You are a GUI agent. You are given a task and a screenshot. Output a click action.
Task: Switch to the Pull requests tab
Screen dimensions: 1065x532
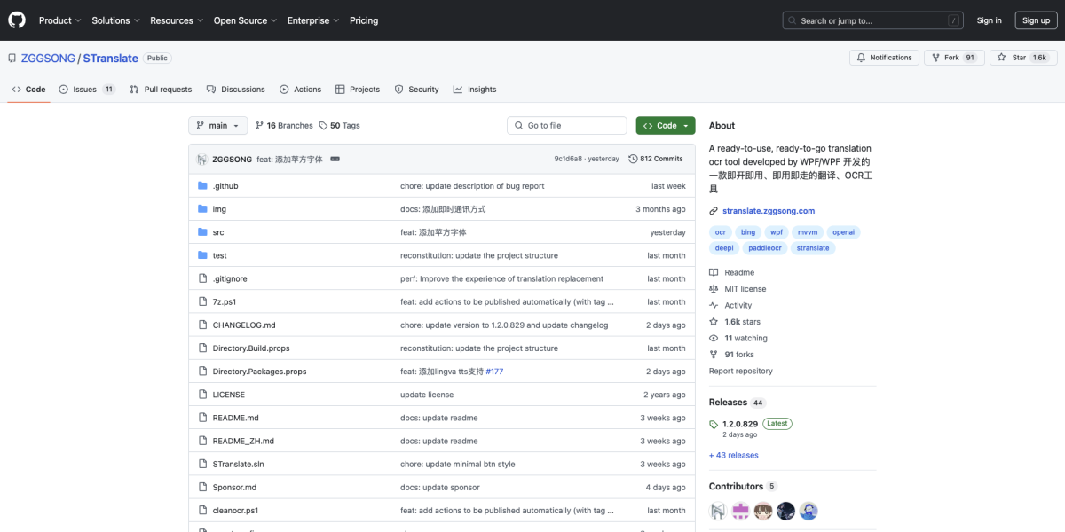click(160, 89)
